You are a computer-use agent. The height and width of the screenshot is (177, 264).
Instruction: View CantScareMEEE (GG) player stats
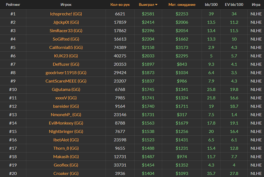click(66, 81)
